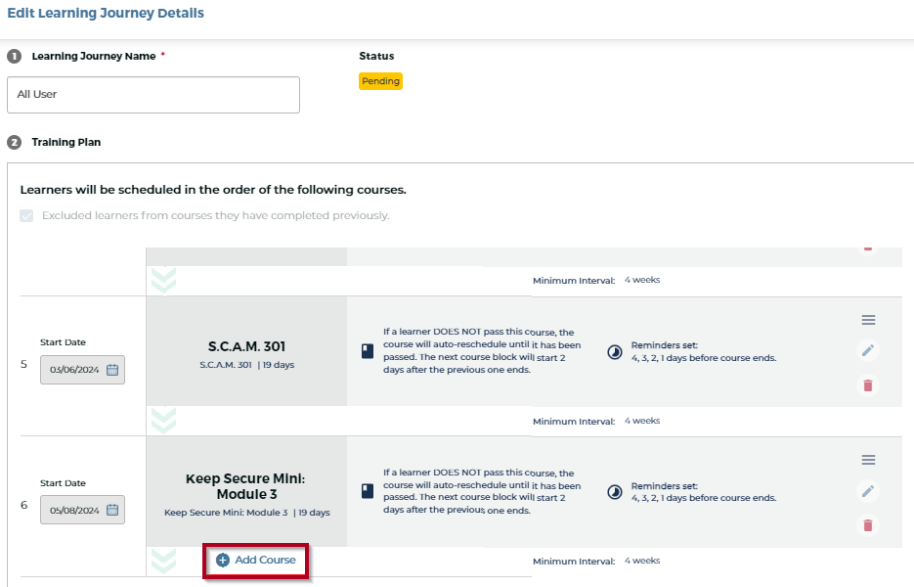Image resolution: width=914 pixels, height=587 pixels.
Task: Click the reminder clock icon for S.C.A.M. 301
Action: point(615,352)
